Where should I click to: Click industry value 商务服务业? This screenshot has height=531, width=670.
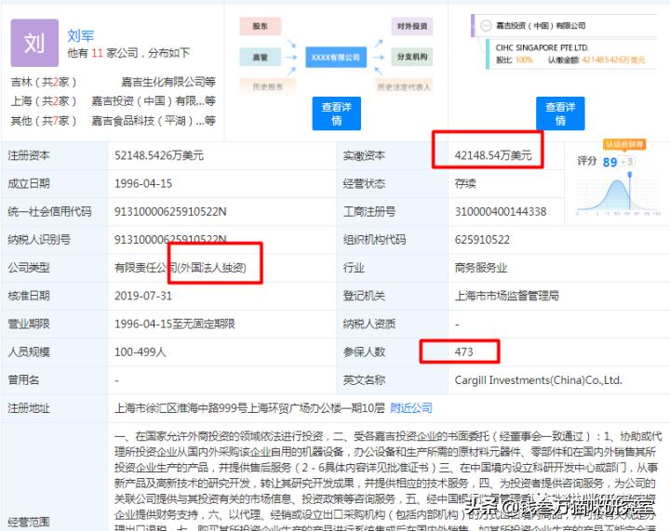click(x=481, y=268)
